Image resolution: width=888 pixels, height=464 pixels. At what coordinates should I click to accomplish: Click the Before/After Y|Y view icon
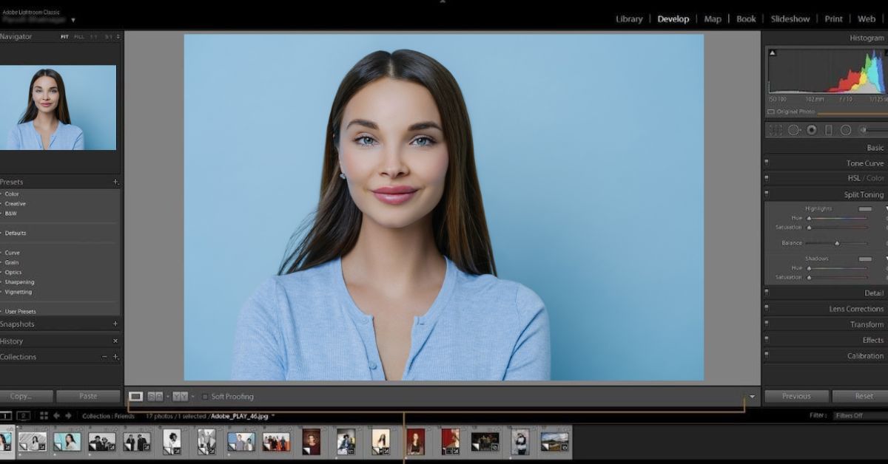180,397
